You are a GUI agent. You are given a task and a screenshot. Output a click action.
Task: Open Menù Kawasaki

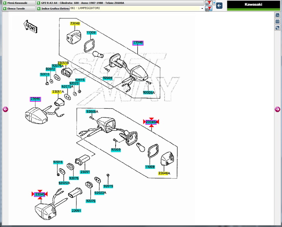click(x=18, y=3)
